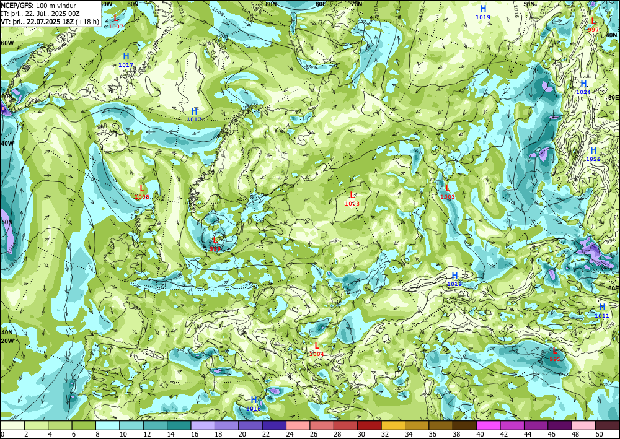Click the "60E" longitude label
Screen dimensions: 620x439
(613, 288)
